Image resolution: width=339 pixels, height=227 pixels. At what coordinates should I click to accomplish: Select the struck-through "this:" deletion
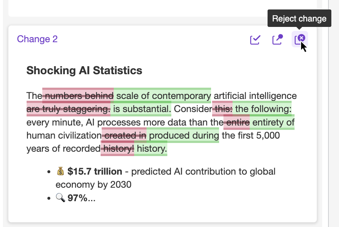(x=223, y=109)
